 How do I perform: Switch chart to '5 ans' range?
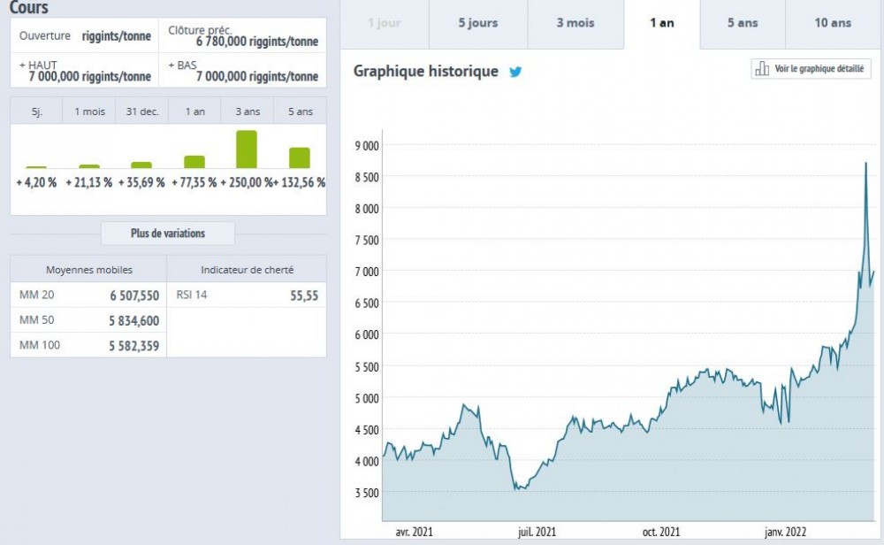(x=743, y=23)
